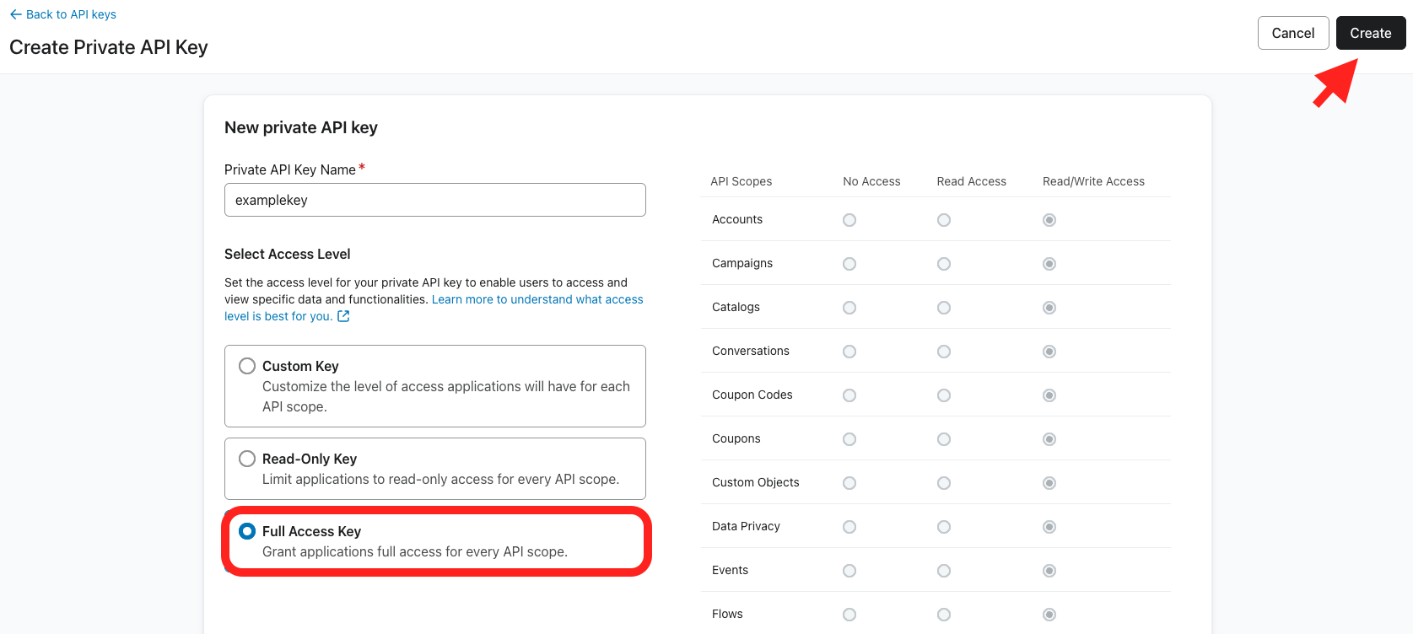This screenshot has height=634, width=1413.
Task: Click the 'Create Private API Key' page title
Action: 109,47
